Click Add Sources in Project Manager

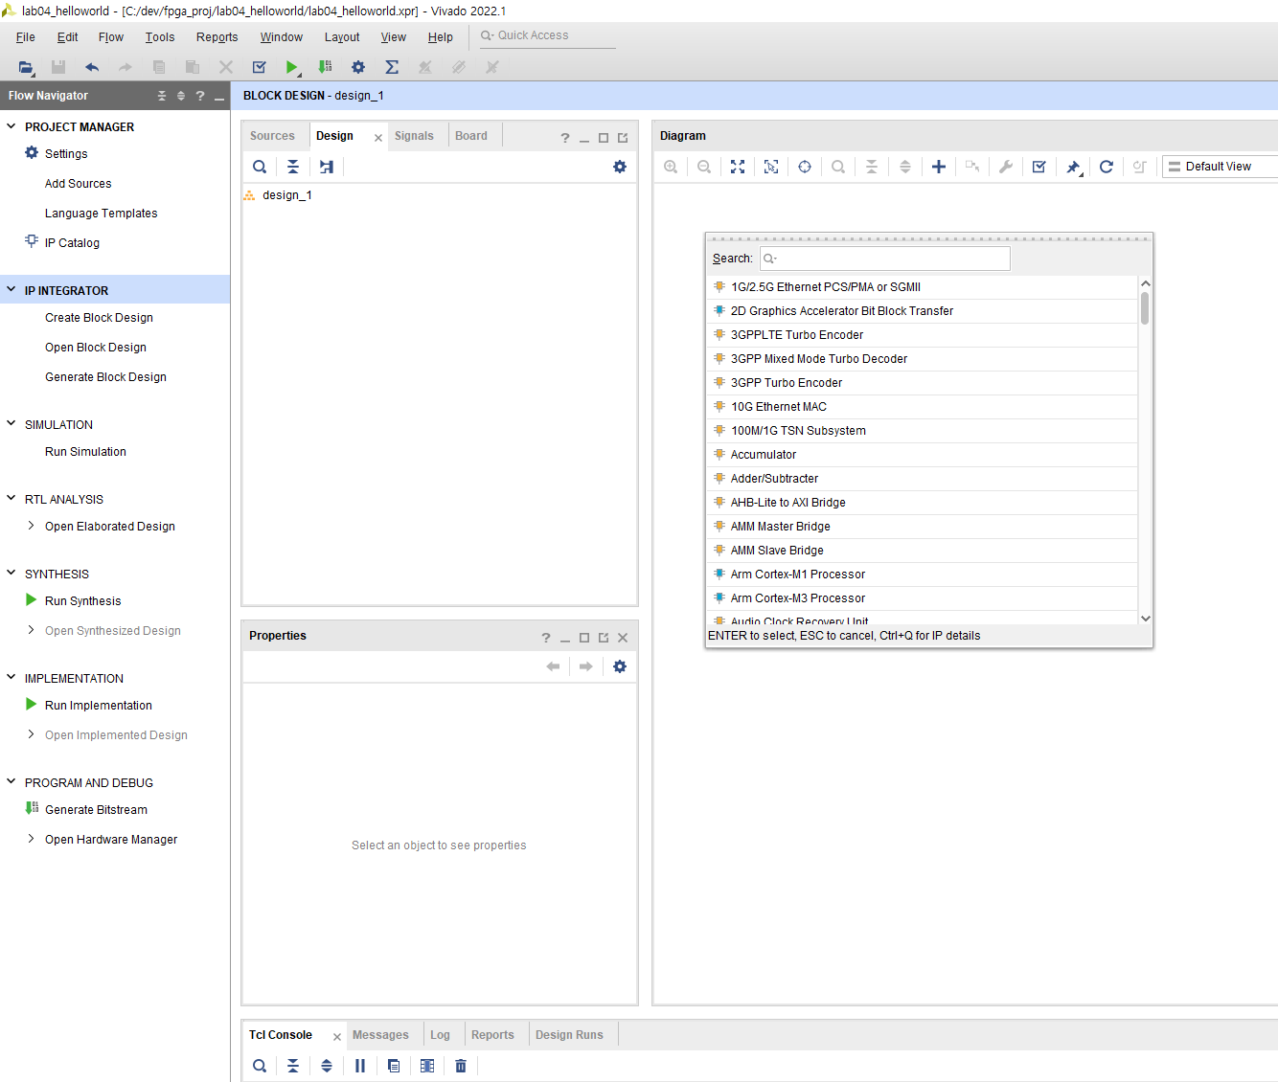tap(78, 184)
